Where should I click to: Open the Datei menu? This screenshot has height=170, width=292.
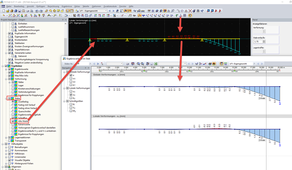9,6
